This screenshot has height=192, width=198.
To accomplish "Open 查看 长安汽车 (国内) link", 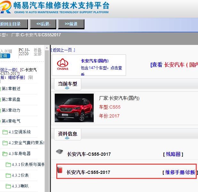I will coord(174,65).
